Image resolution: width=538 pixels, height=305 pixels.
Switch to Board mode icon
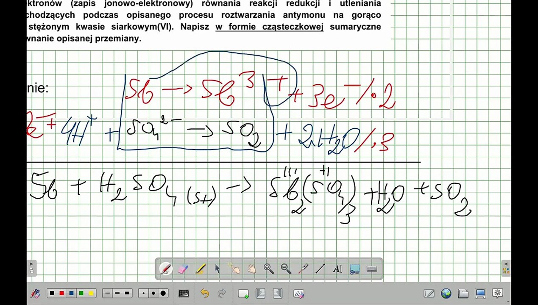point(429,293)
